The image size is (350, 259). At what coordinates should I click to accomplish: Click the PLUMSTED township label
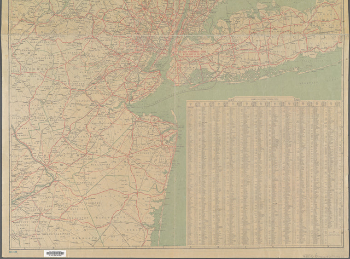tap(93, 203)
